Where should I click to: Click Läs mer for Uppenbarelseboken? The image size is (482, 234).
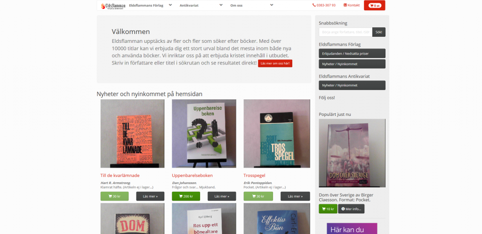[222, 196]
